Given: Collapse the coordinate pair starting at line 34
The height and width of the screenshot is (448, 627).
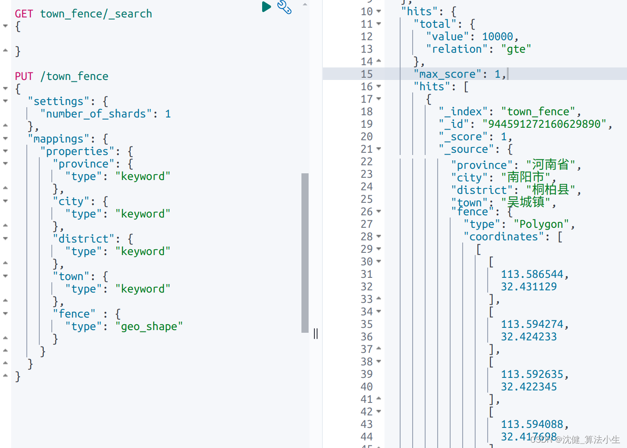Looking at the screenshot, I should coord(379,312).
